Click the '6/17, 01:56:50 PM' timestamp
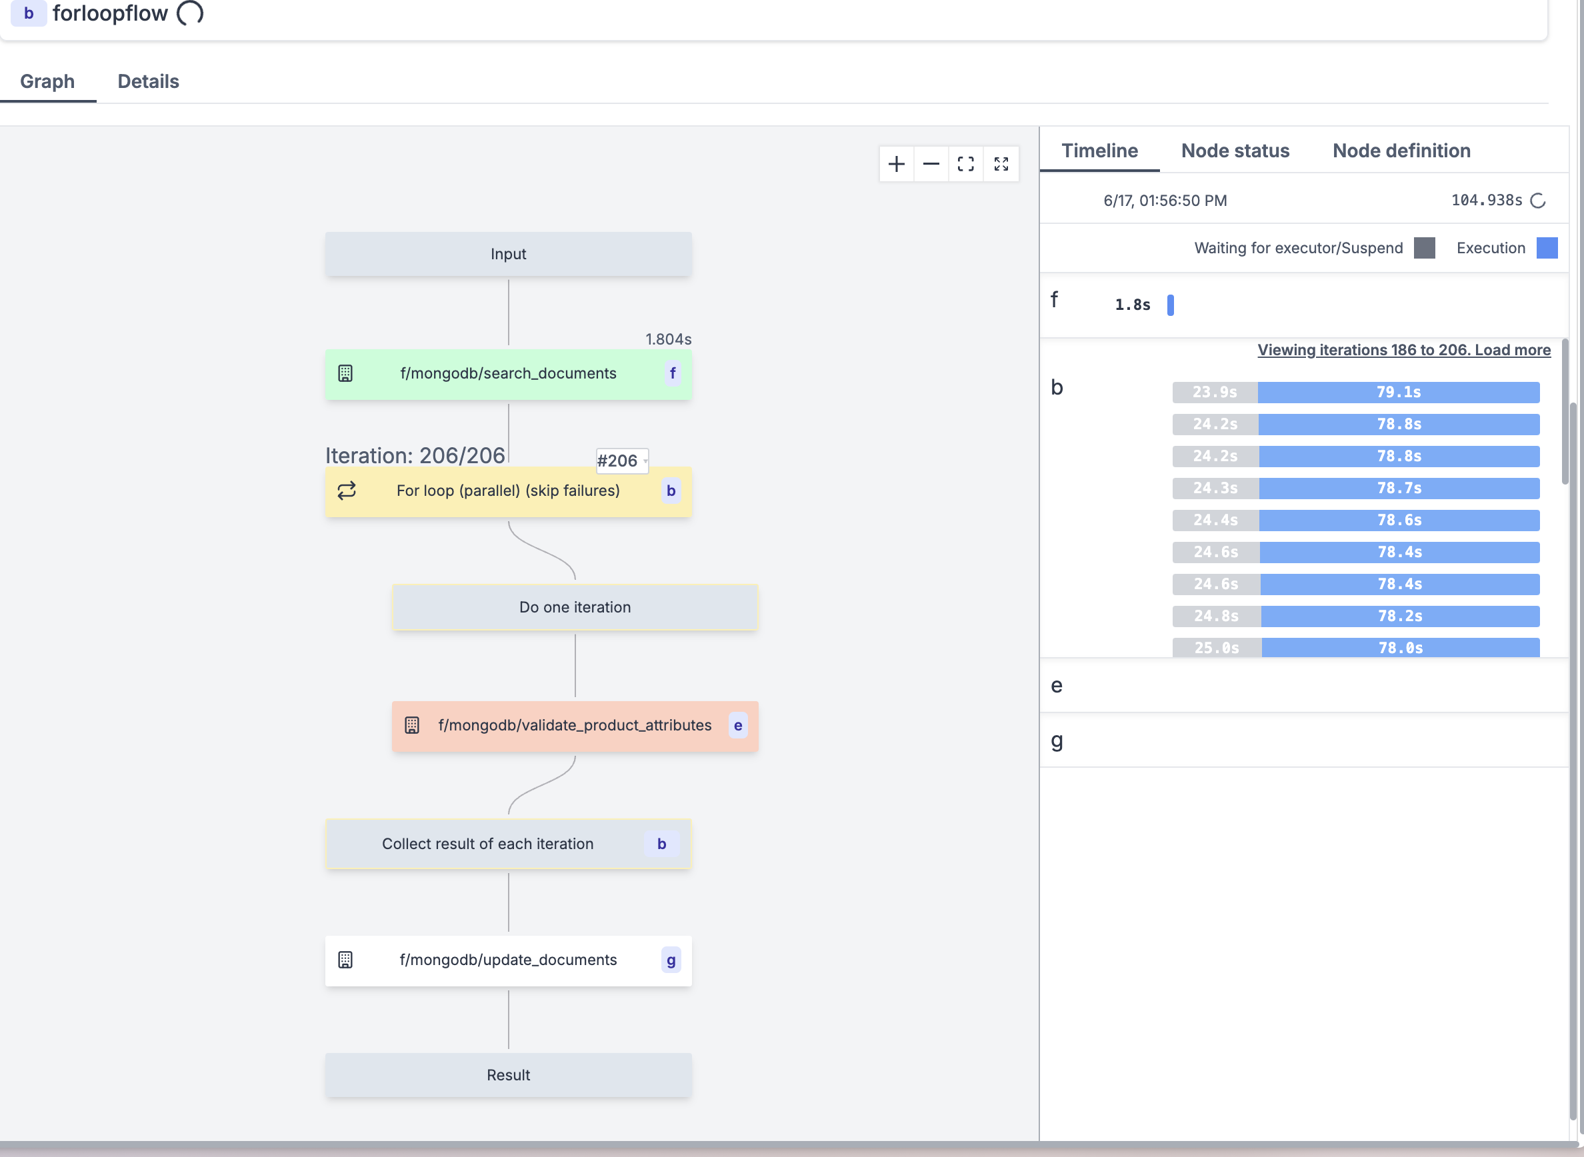The height and width of the screenshot is (1157, 1584). (x=1165, y=201)
